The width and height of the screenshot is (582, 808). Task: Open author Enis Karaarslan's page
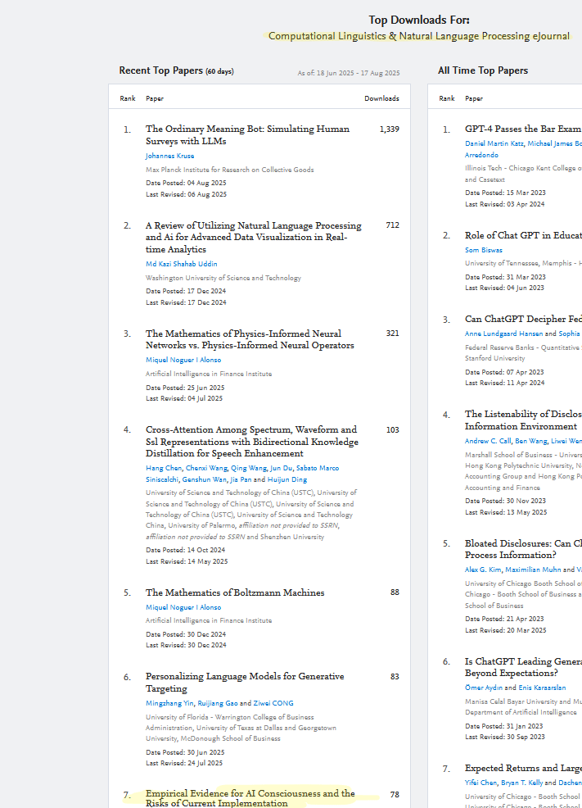click(x=542, y=688)
